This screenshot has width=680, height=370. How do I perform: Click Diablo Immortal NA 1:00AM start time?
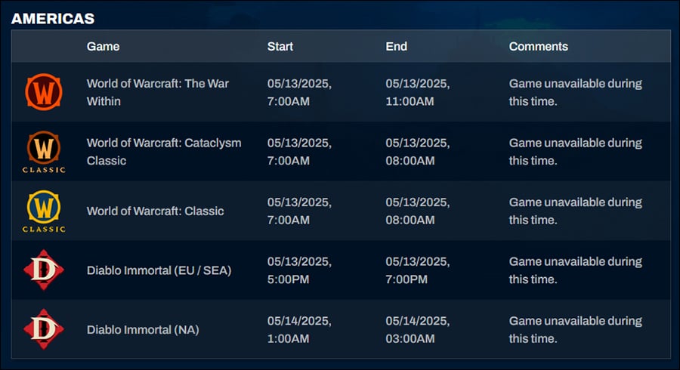click(x=299, y=330)
